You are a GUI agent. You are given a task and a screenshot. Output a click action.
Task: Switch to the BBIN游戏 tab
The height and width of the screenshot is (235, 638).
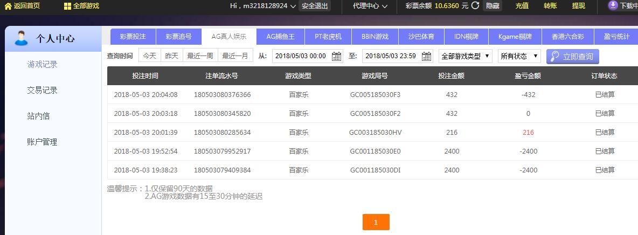(x=375, y=37)
